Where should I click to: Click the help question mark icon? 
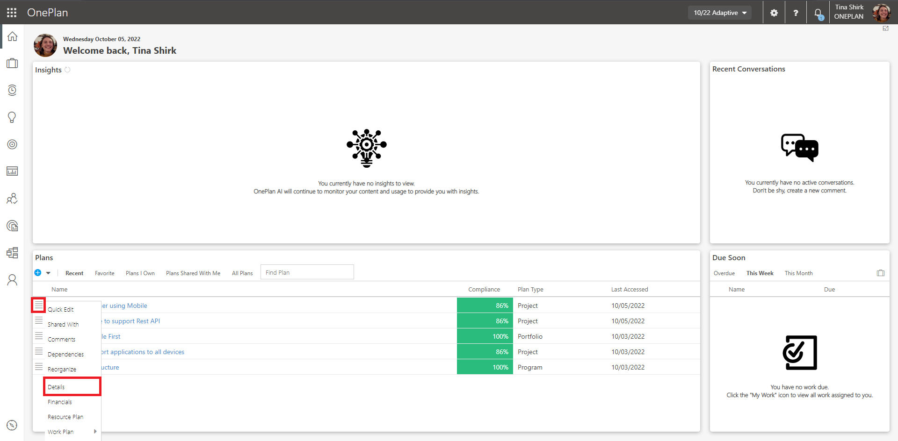click(796, 13)
